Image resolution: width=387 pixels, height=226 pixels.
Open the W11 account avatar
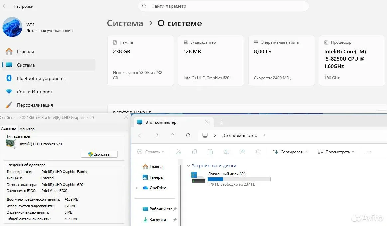(12, 27)
